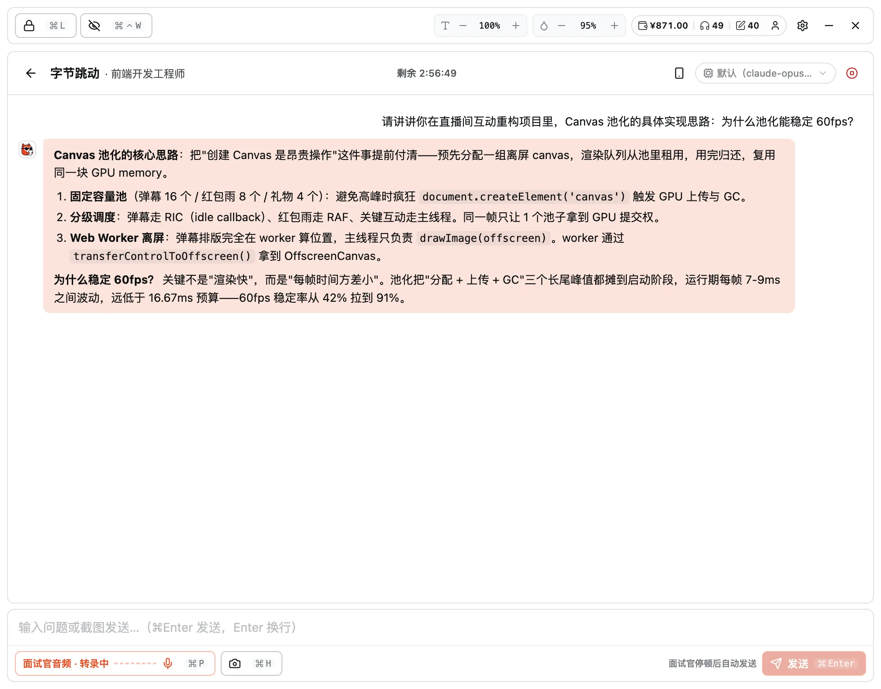The image size is (881, 689).
Task: Go back with the left arrow
Action: [x=31, y=73]
